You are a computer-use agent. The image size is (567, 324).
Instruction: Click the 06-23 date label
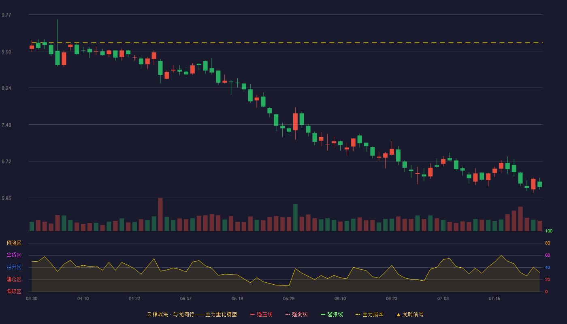point(392,298)
